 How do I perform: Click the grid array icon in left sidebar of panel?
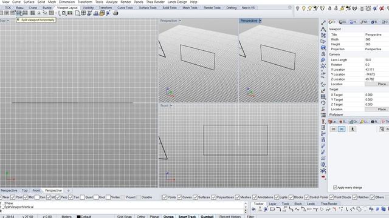(323, 97)
